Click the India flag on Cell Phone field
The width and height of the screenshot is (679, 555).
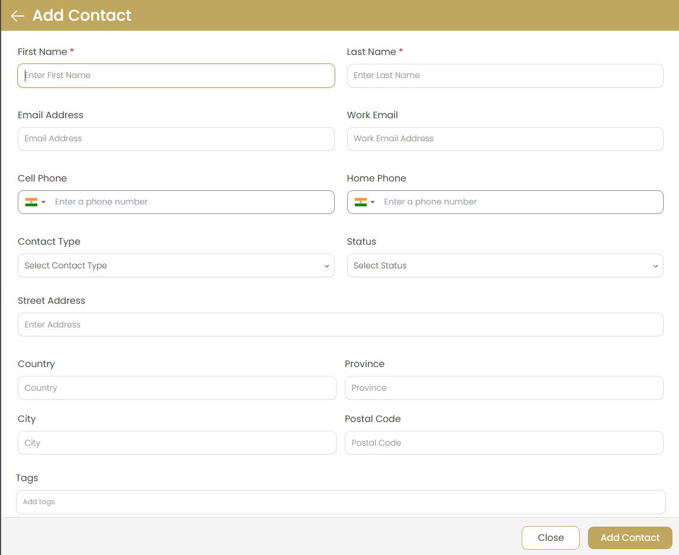[x=31, y=202]
